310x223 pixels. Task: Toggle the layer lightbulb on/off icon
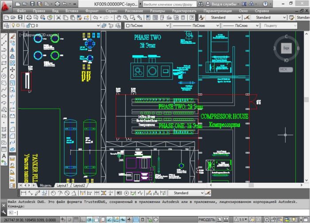tap(12, 26)
